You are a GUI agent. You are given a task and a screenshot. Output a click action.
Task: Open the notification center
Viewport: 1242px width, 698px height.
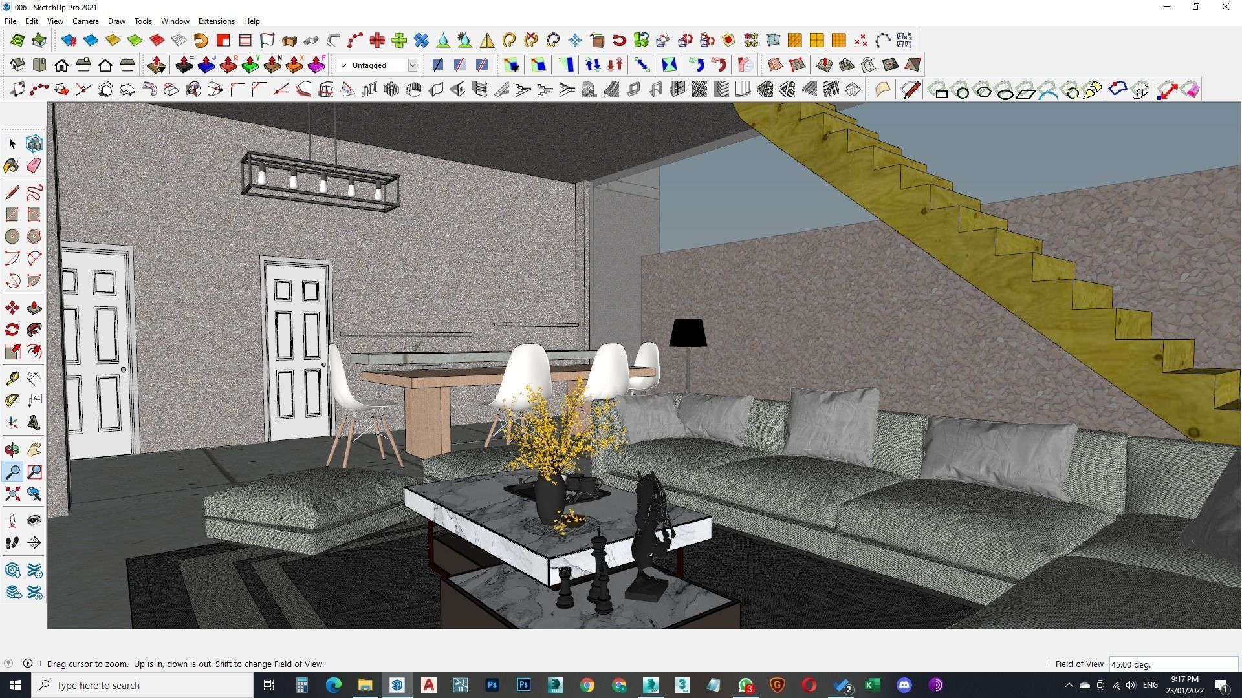(1222, 686)
